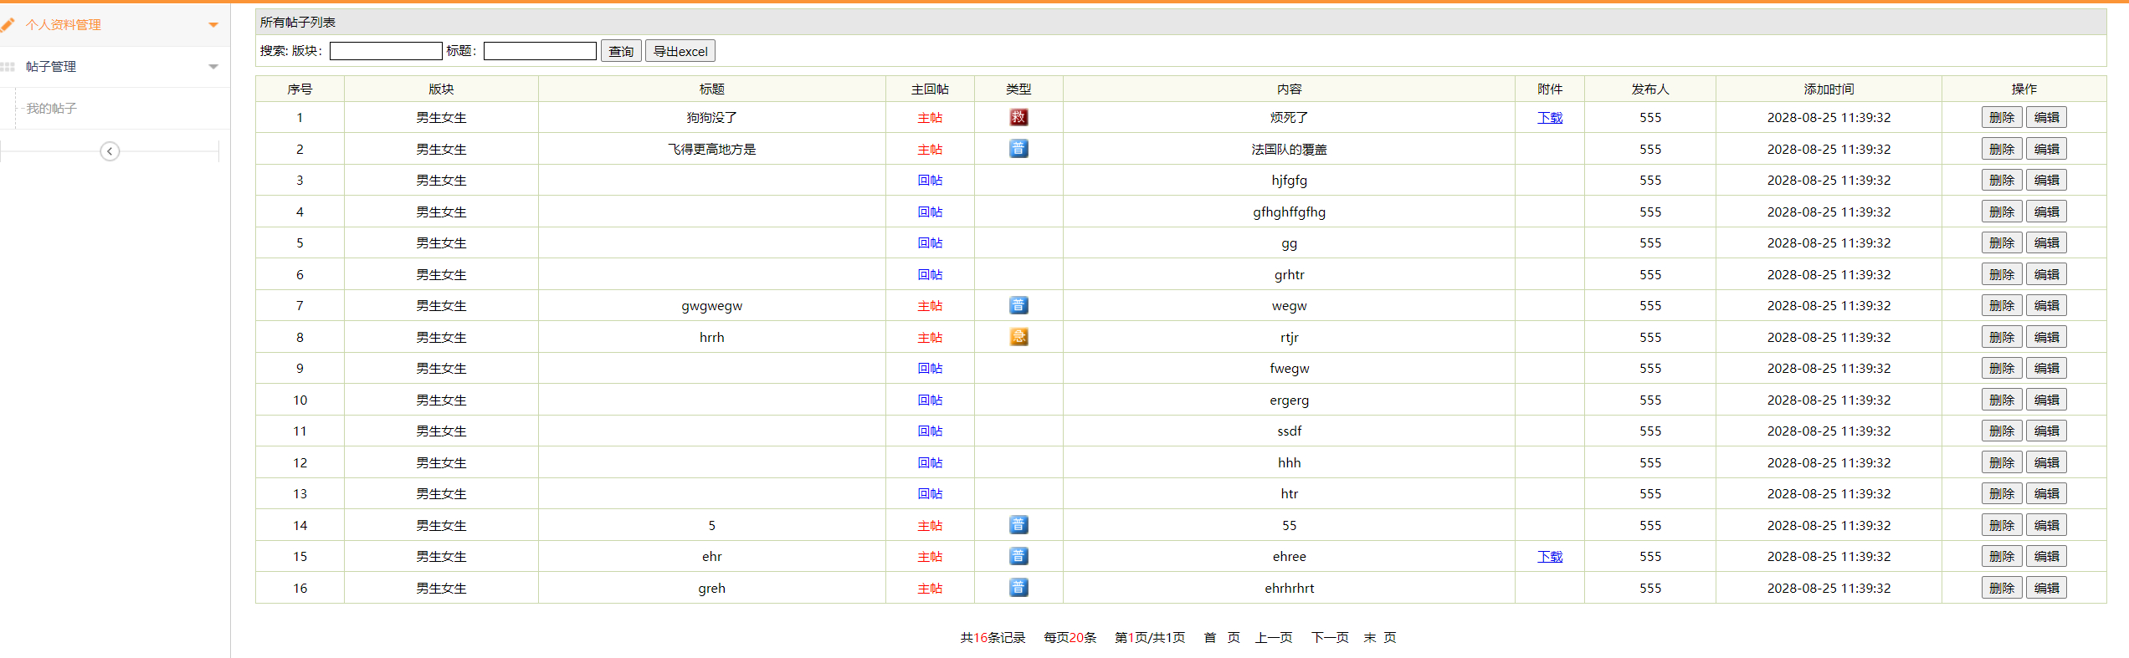Screen dimensions: 2129x658
Task: Go to last page 末页
Action: click(1380, 638)
